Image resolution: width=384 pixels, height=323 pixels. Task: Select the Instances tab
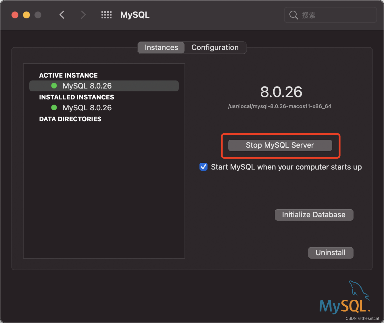161,47
